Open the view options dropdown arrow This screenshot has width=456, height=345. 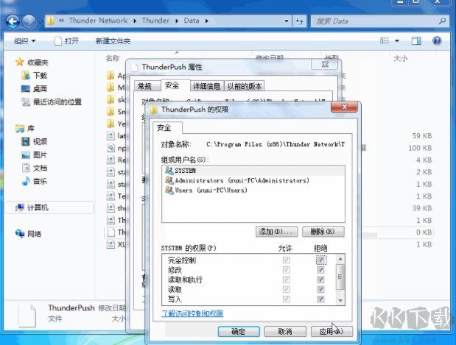pyautogui.click(x=397, y=41)
